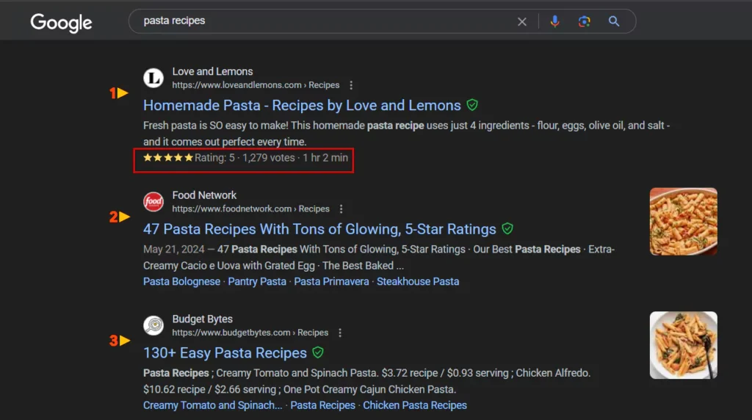Click green shield beside 47 Pasta Recipes title
This screenshot has height=420, width=752.
pyautogui.click(x=507, y=228)
